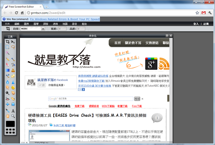Select the Crop tool in the tools panel
Screen dimensions: 215x145
pos(8,42)
